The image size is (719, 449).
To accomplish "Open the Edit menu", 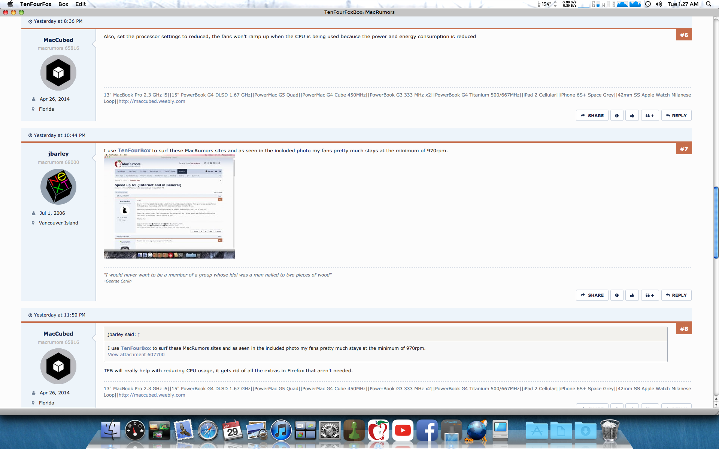I will (80, 4).
